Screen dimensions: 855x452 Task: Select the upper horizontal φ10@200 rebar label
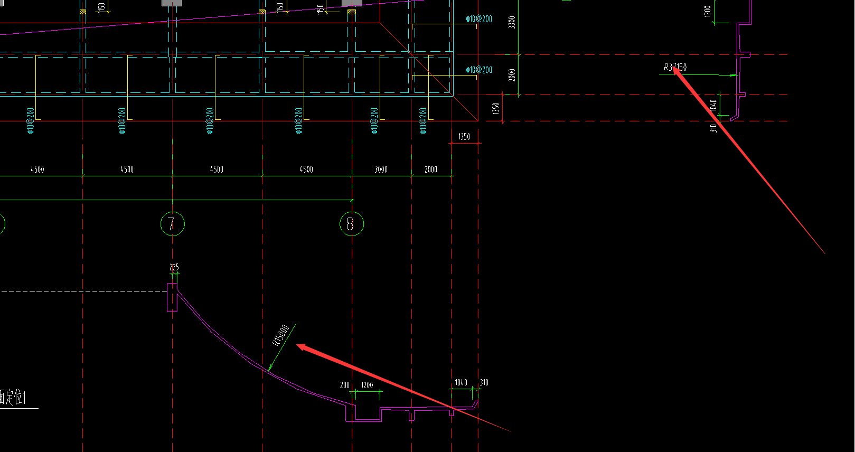point(479,19)
